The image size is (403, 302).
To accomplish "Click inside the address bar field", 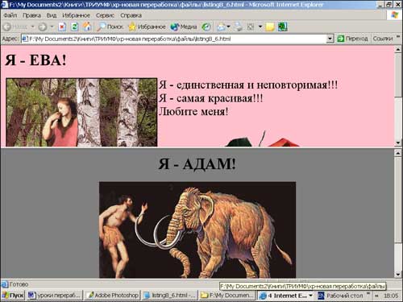I will (x=177, y=39).
